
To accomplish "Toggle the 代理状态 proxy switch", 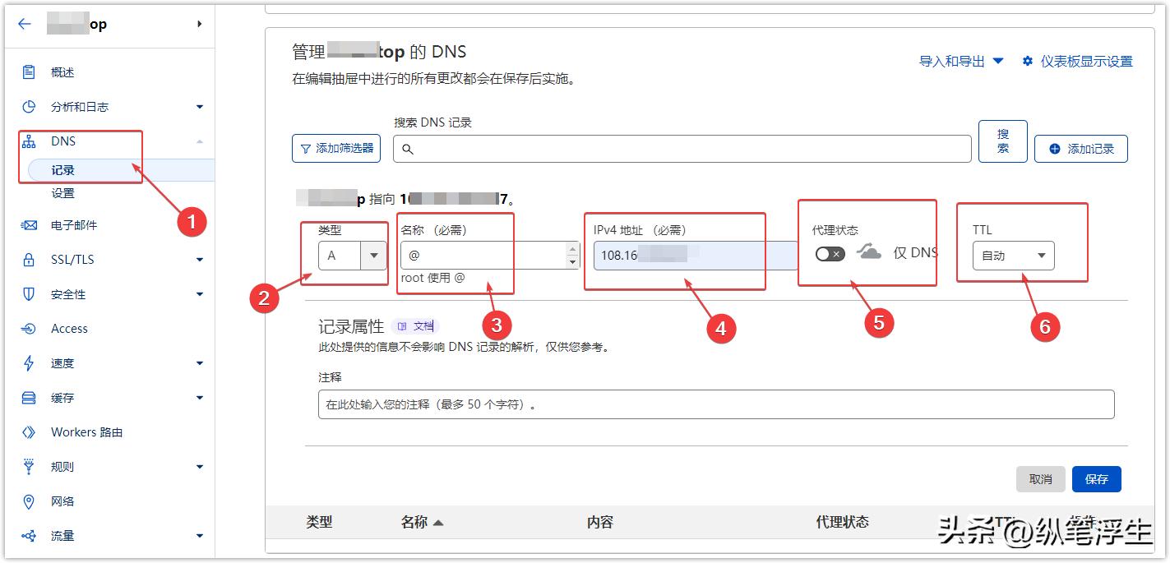I will click(830, 254).
